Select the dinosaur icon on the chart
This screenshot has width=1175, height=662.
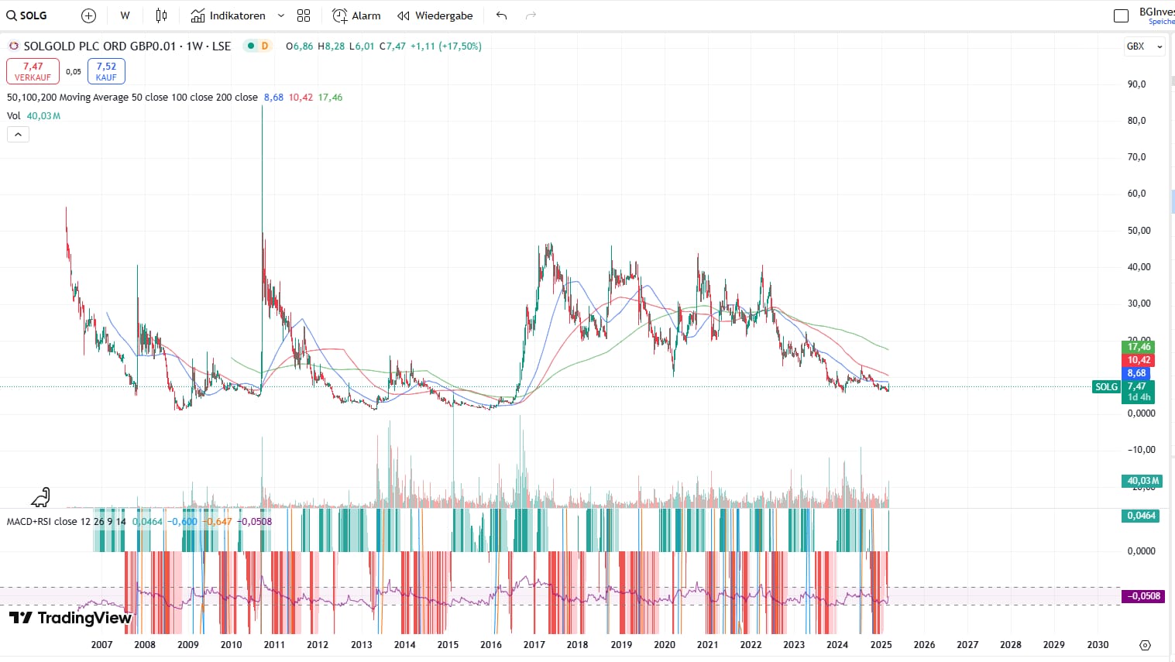[x=41, y=497]
